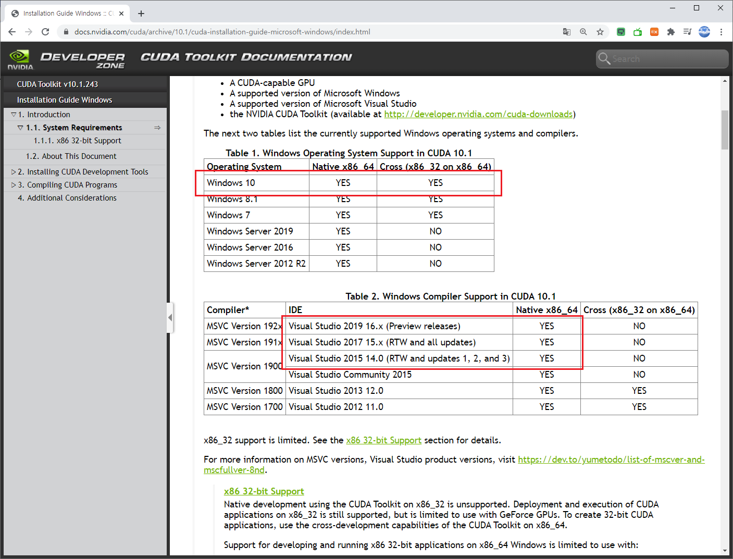Click Visual Studio Community 2015 cell

(399, 375)
